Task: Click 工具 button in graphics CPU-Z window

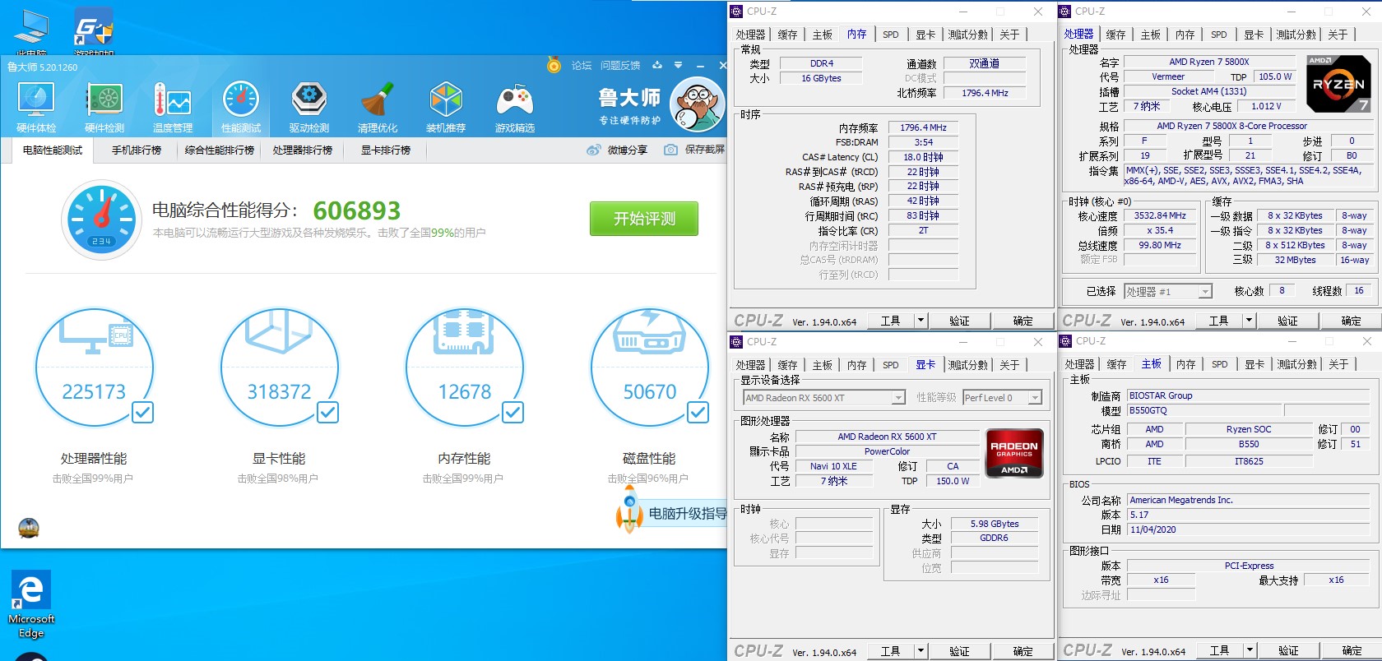Action: (891, 651)
